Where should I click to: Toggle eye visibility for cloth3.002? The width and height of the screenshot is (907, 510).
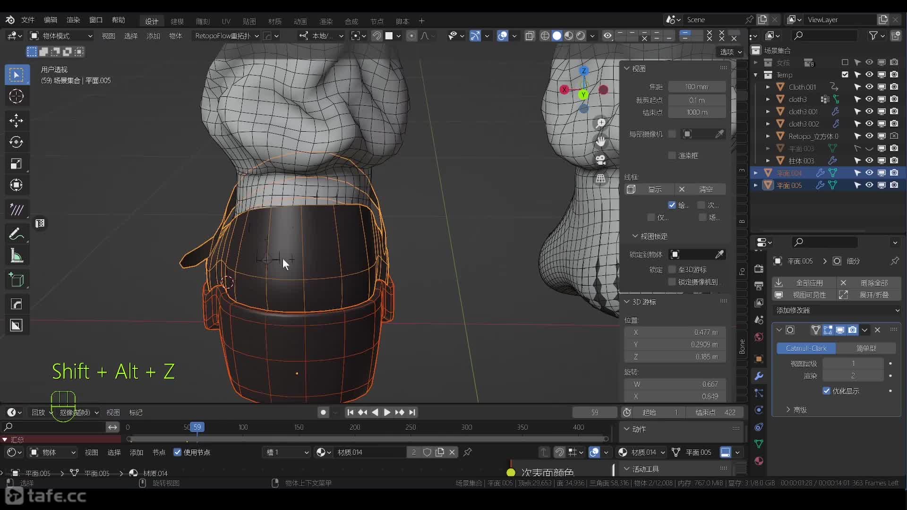tap(869, 124)
